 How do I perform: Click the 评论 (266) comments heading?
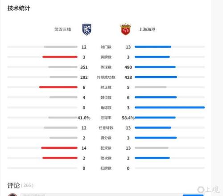click(x=21, y=185)
